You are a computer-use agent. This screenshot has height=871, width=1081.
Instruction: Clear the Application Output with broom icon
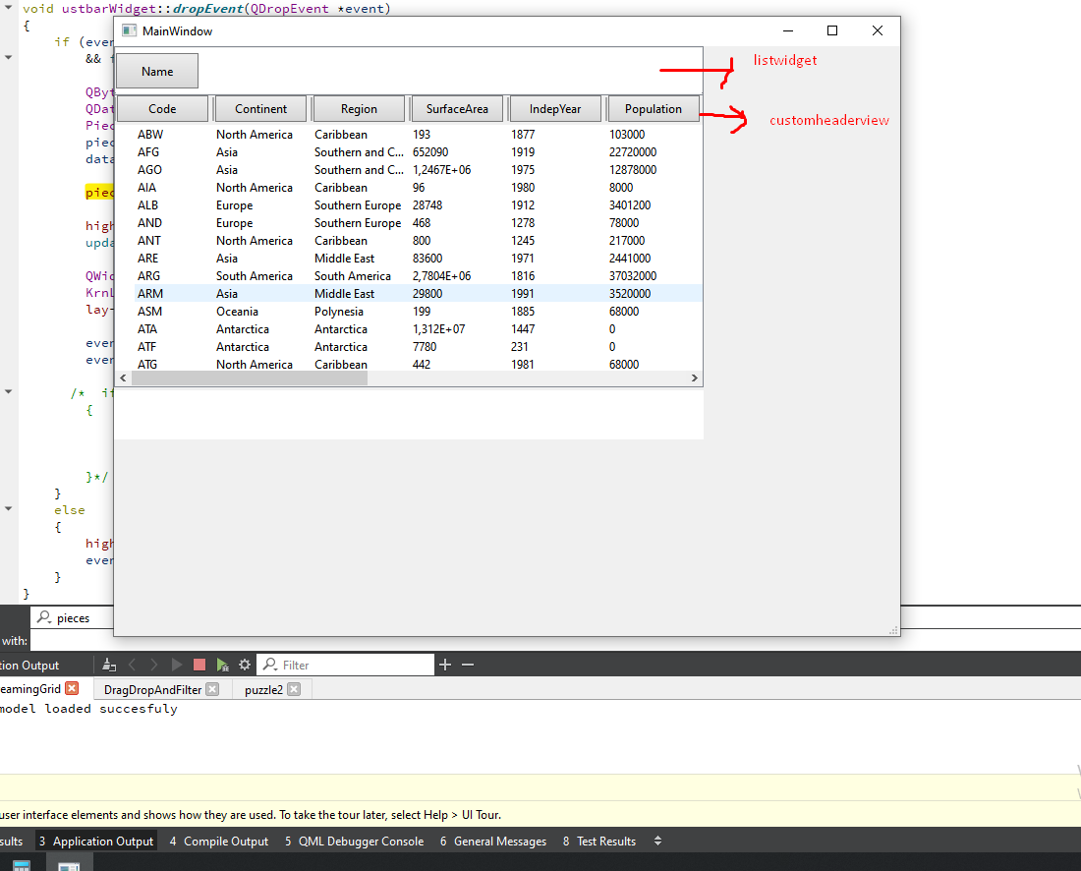pyautogui.click(x=108, y=665)
